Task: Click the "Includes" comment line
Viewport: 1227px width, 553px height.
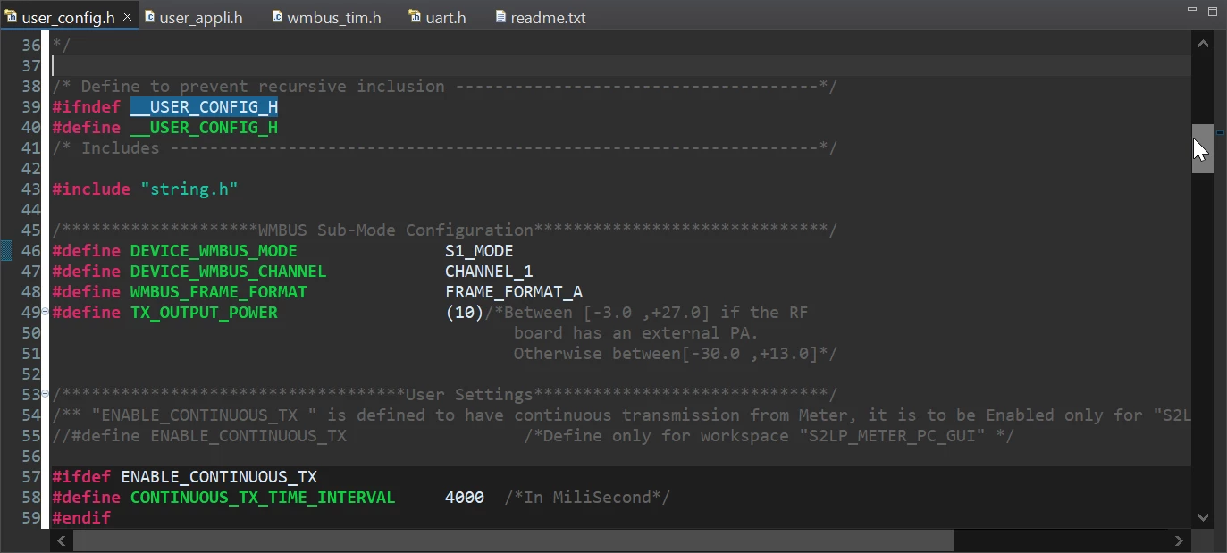Action: (444, 148)
